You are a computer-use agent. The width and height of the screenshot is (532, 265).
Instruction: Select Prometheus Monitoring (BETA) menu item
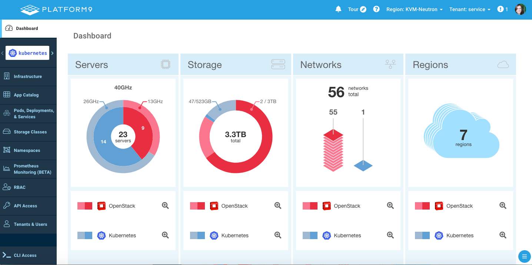[32, 169]
